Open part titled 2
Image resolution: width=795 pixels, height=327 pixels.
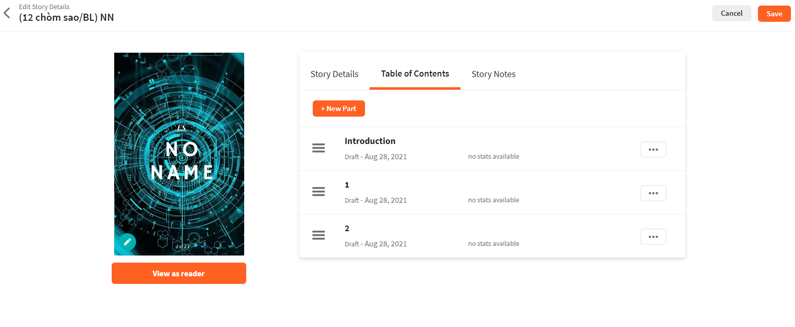pyautogui.click(x=347, y=229)
